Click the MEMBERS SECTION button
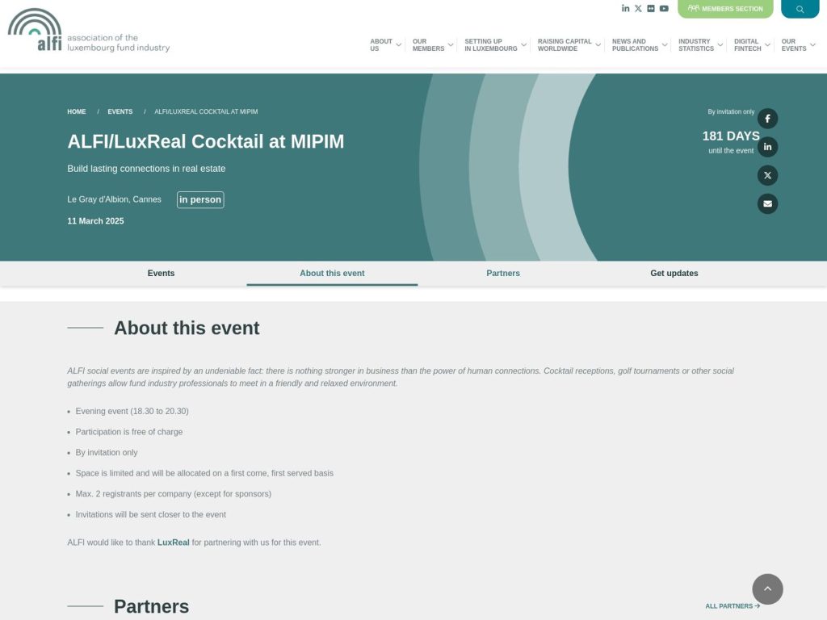Image resolution: width=827 pixels, height=620 pixels. [724, 9]
